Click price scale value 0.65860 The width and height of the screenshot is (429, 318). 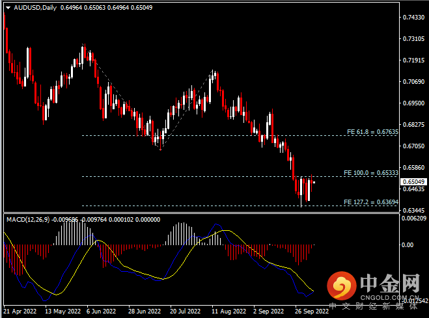click(x=413, y=168)
